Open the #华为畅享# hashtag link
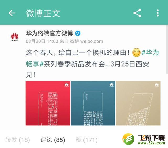The width and height of the screenshot is (168, 148). 92,58
